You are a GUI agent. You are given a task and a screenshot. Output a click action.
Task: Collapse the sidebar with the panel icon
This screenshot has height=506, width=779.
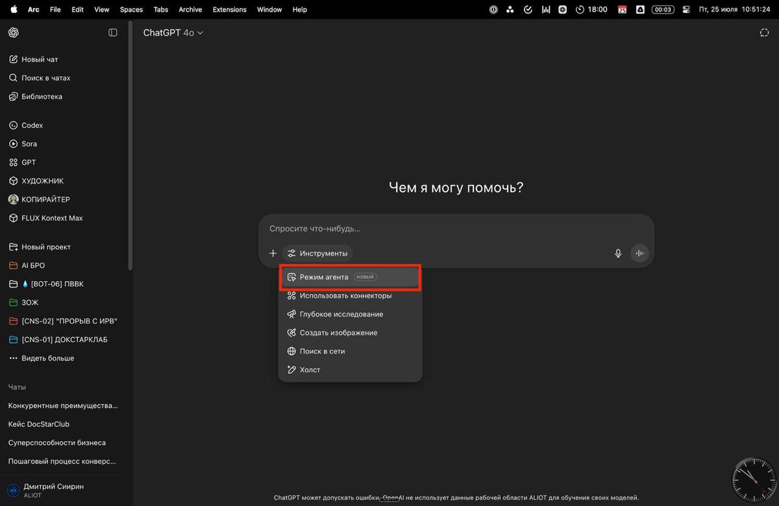(x=113, y=32)
